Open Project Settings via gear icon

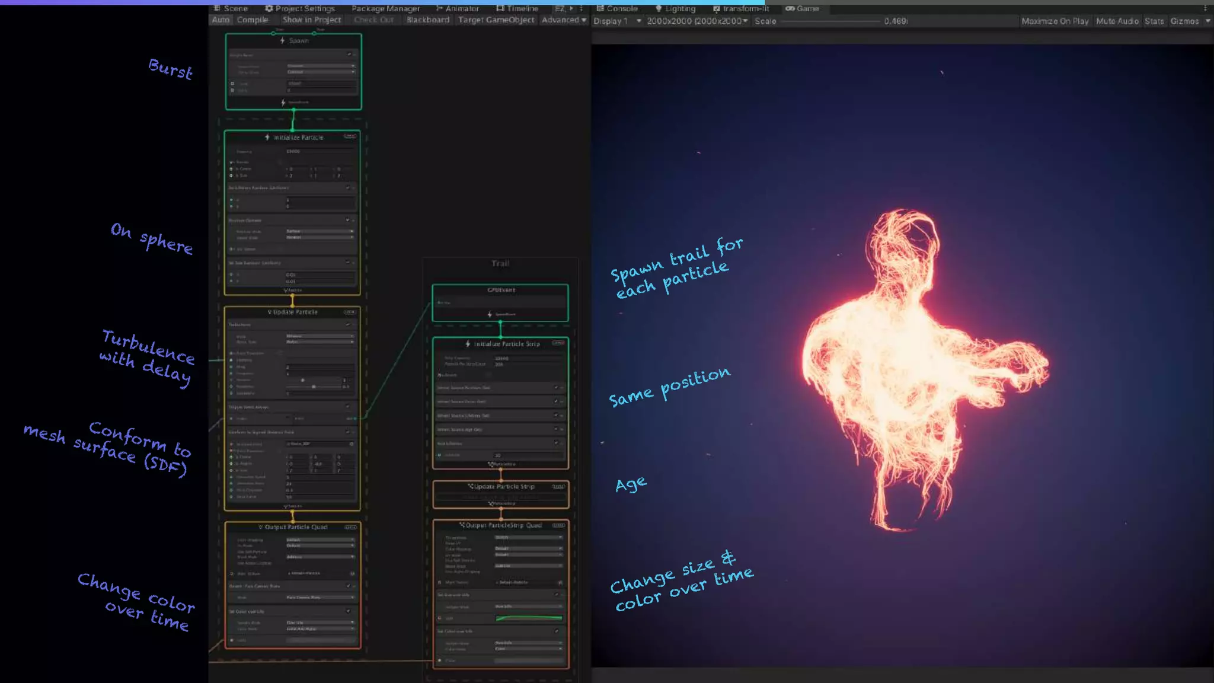point(269,8)
